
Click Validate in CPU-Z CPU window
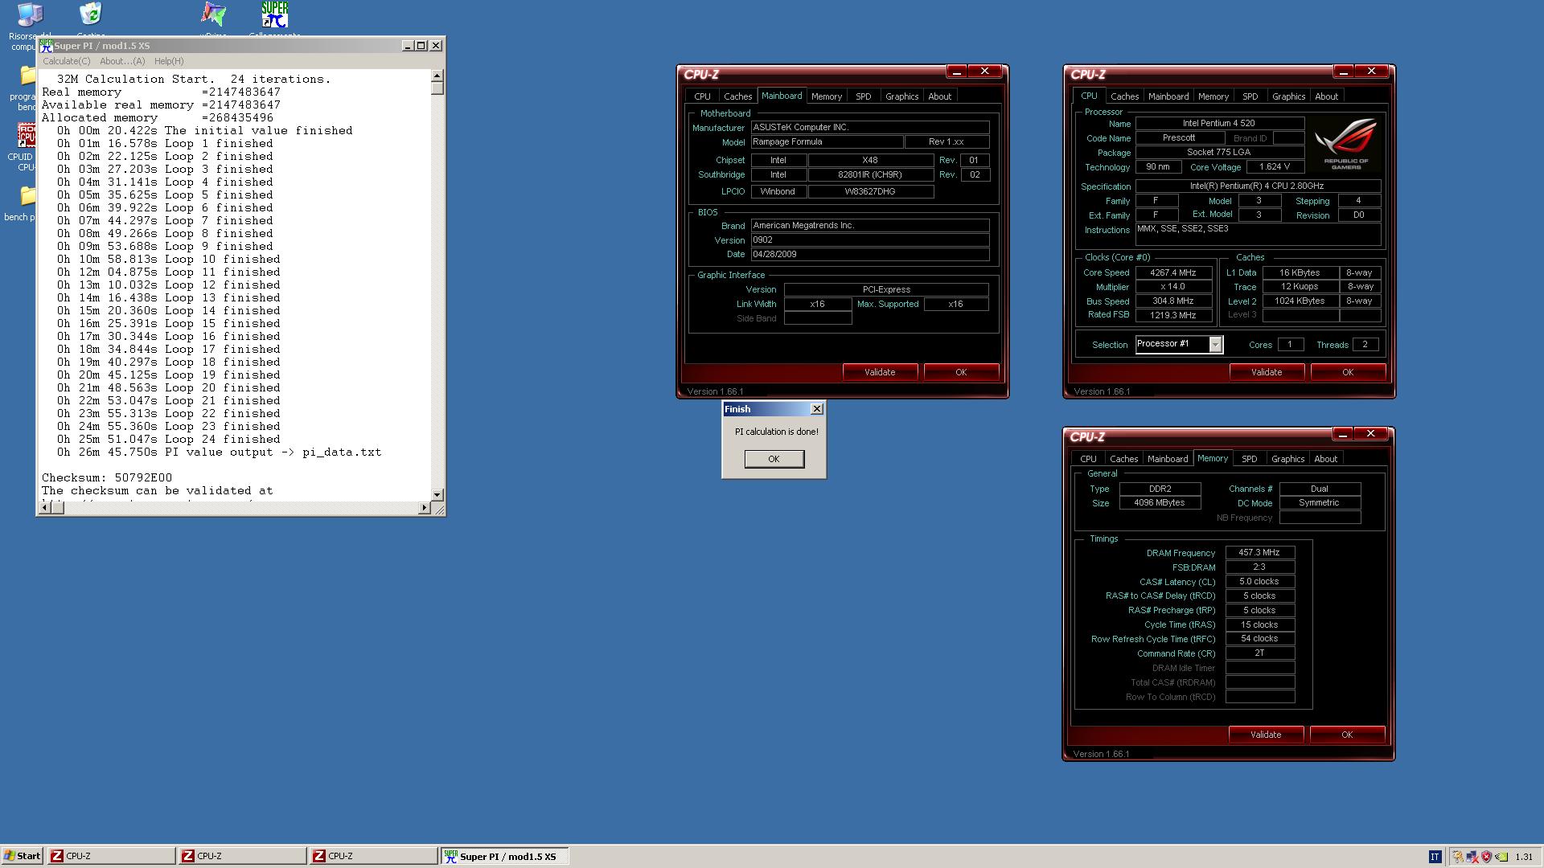tap(1267, 372)
